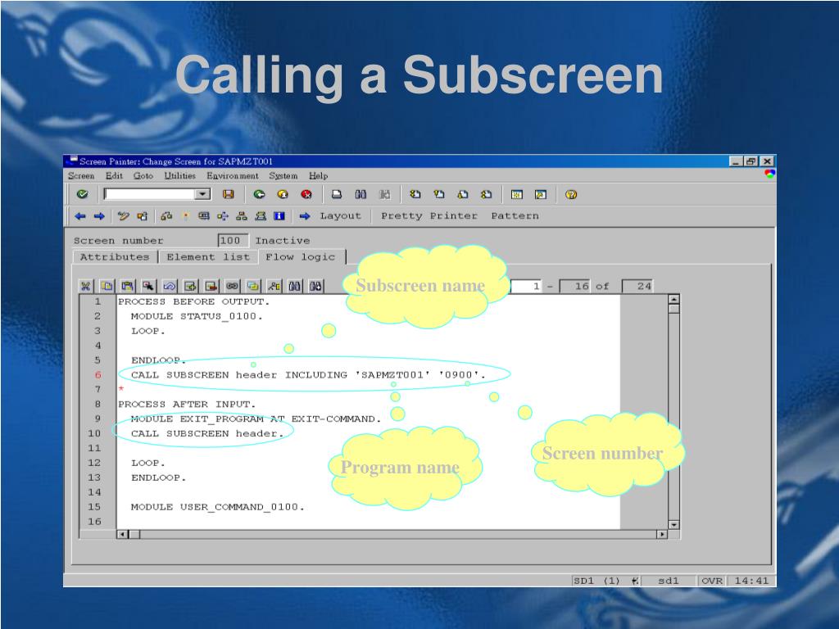This screenshot has height=629, width=839.
Task: Click the Other object icon next to pencil
Action: point(142,216)
